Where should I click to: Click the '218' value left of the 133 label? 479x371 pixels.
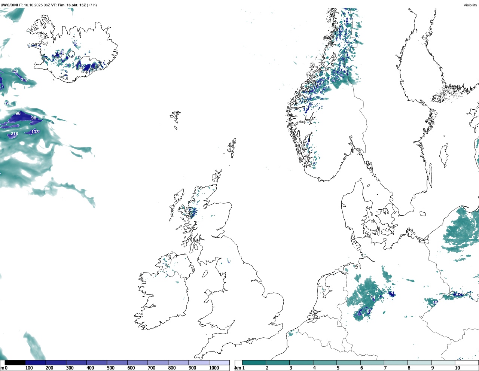point(14,134)
